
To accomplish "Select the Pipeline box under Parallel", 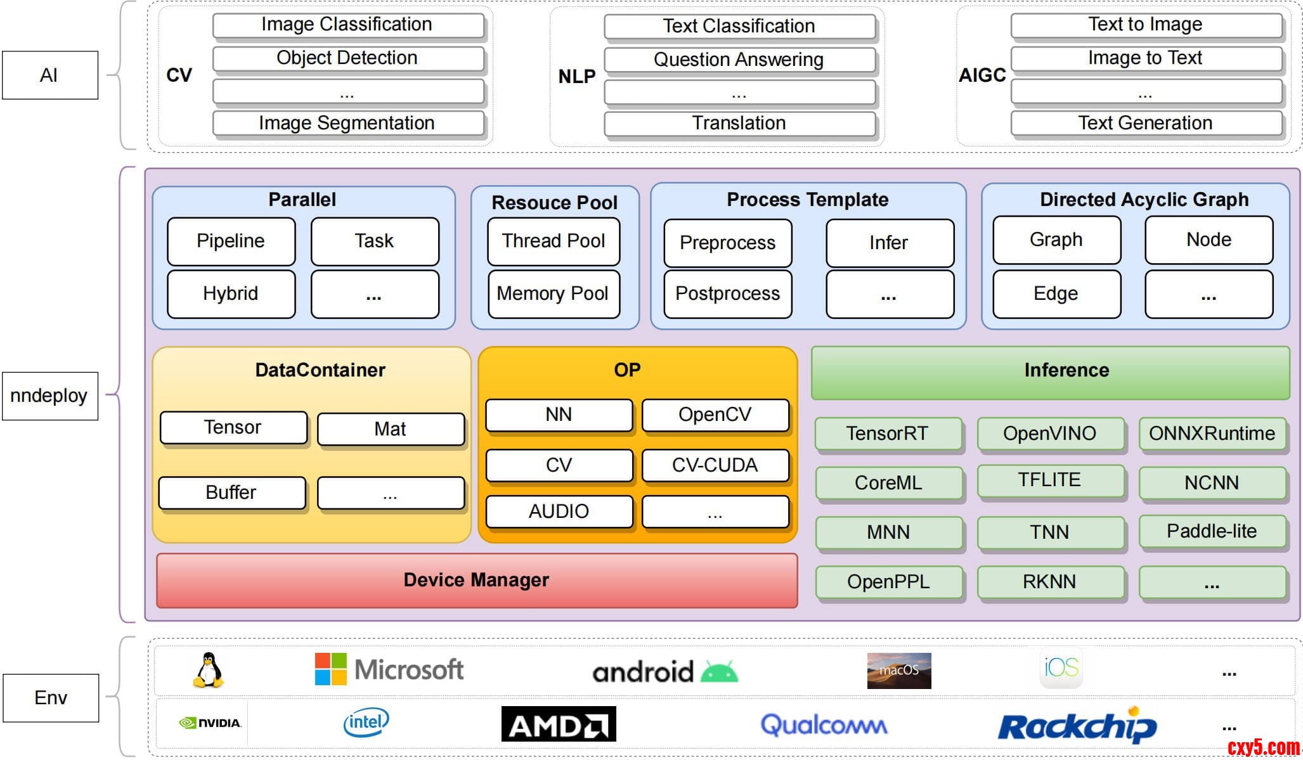I will pyautogui.click(x=231, y=241).
